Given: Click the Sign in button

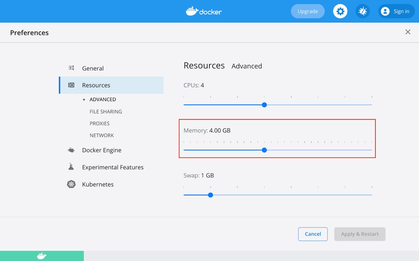Looking at the screenshot, I should [396, 11].
